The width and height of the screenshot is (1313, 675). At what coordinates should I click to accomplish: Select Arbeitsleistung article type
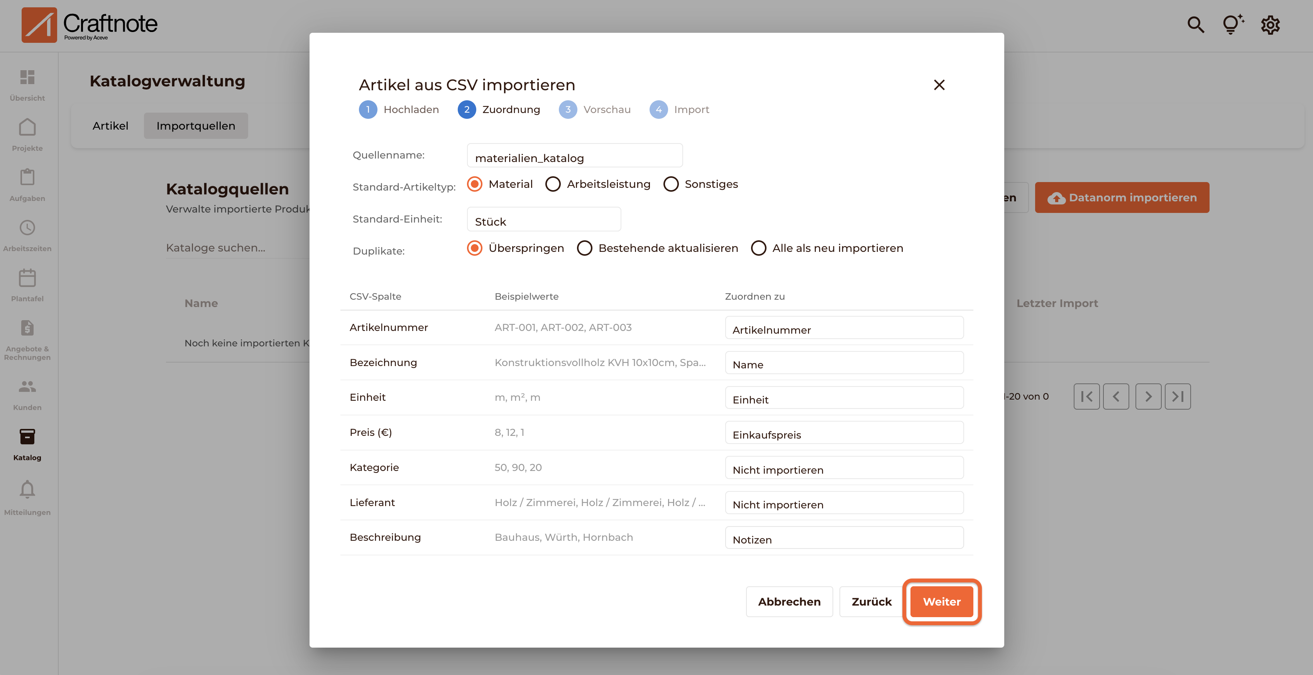tap(553, 184)
